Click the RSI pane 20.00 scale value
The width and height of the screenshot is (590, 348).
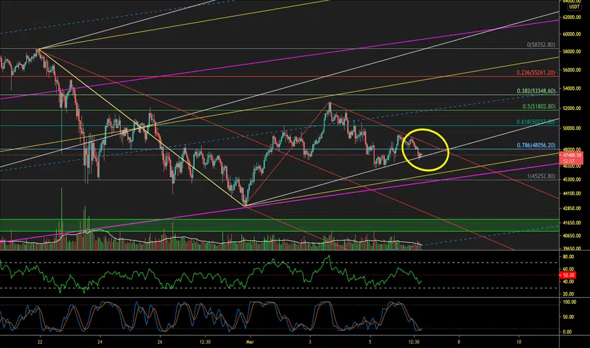point(568,294)
